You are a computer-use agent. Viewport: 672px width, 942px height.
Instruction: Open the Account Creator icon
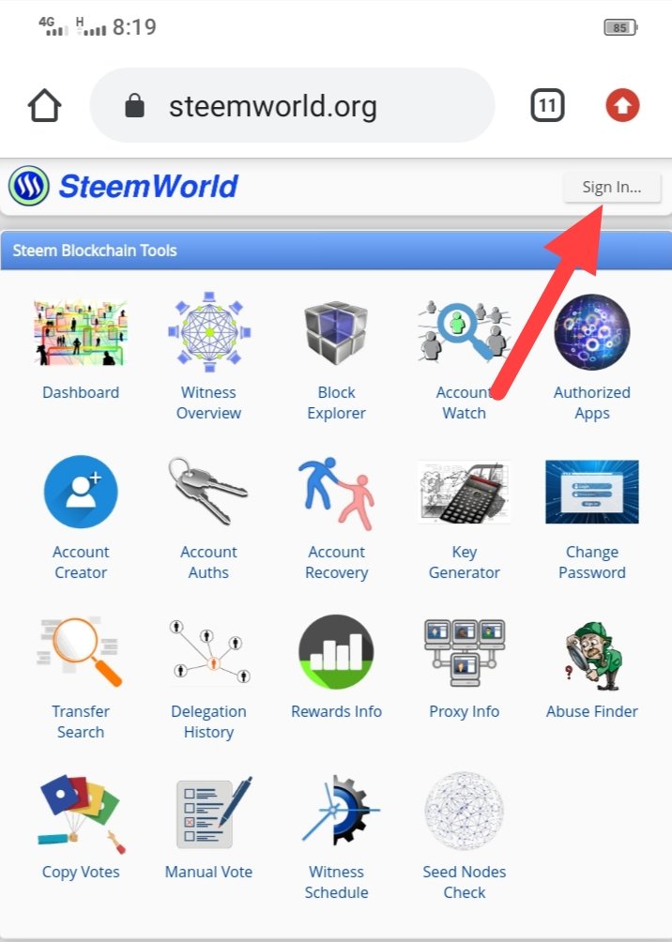click(81, 492)
